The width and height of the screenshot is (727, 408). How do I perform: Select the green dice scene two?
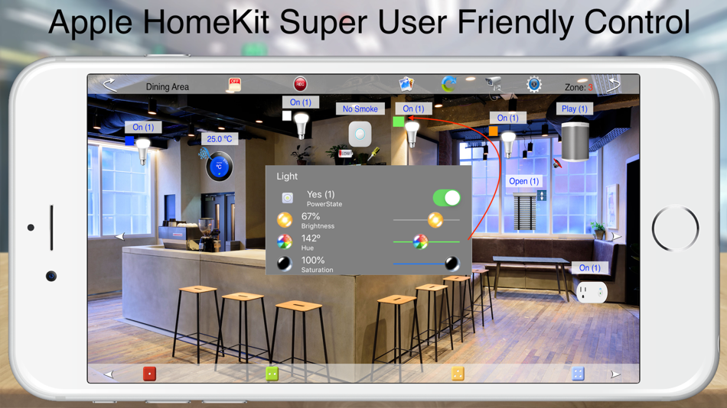coord(272,374)
